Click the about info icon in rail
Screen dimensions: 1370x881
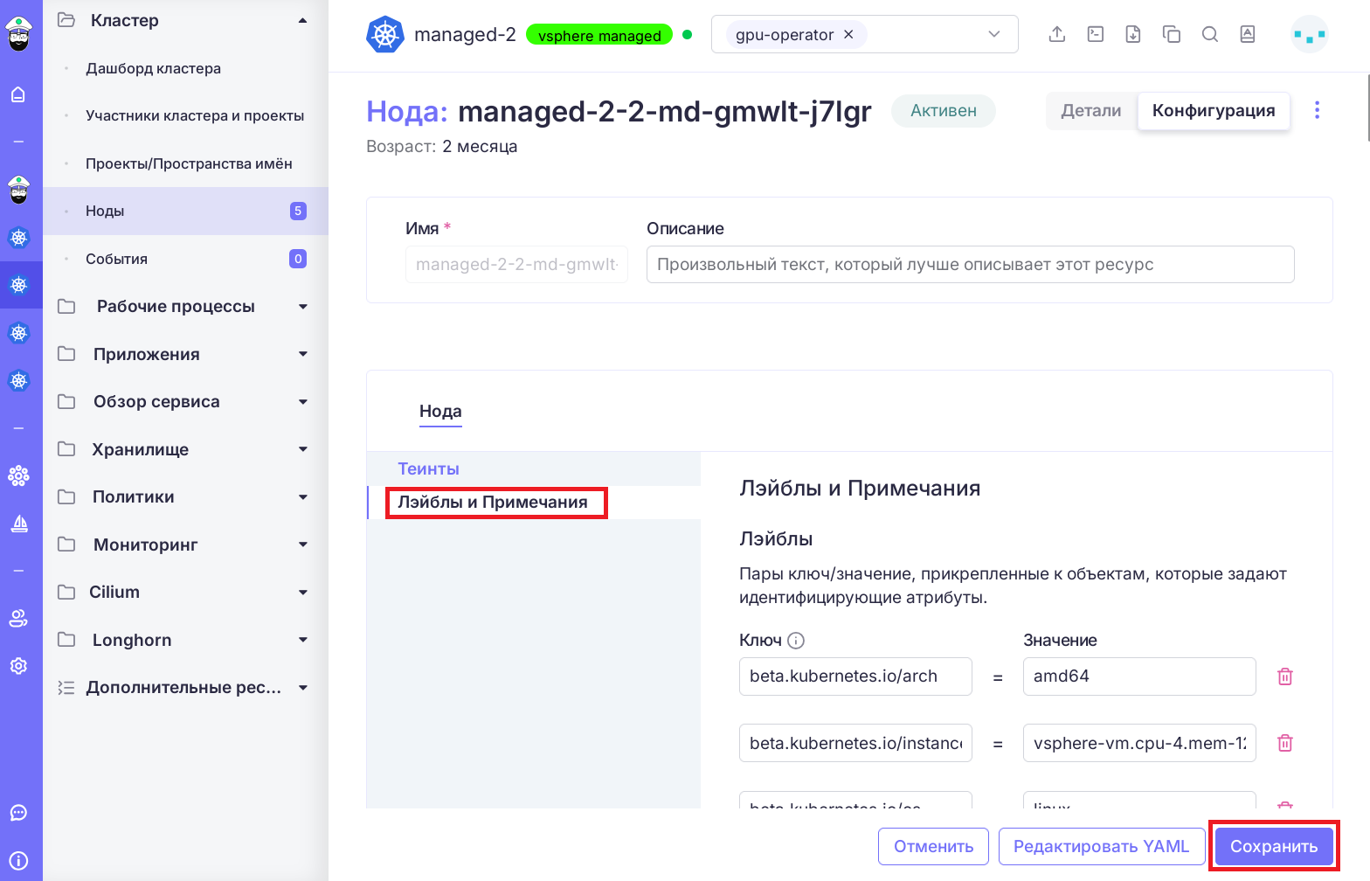(18, 860)
